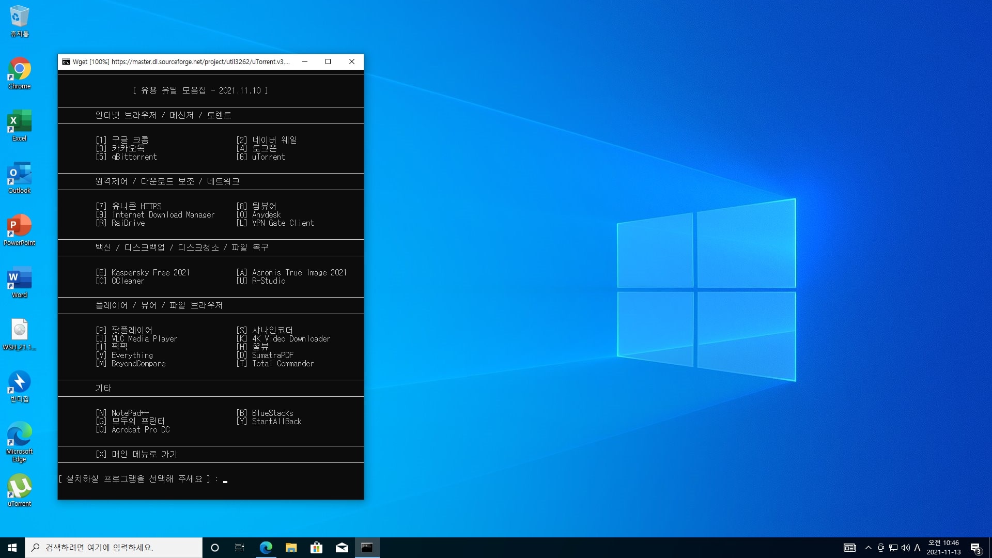
Task: Open the Mail app from the taskbar
Action: pyautogui.click(x=342, y=548)
